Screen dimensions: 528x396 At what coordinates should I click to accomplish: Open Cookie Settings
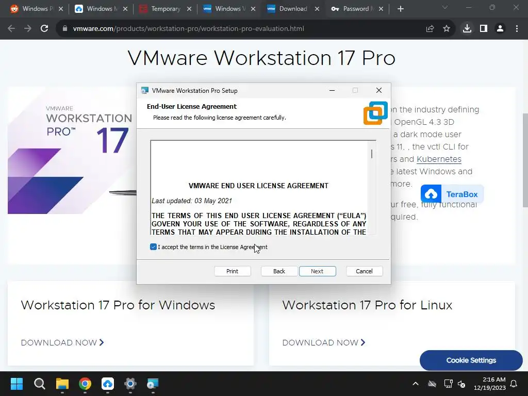(471, 360)
